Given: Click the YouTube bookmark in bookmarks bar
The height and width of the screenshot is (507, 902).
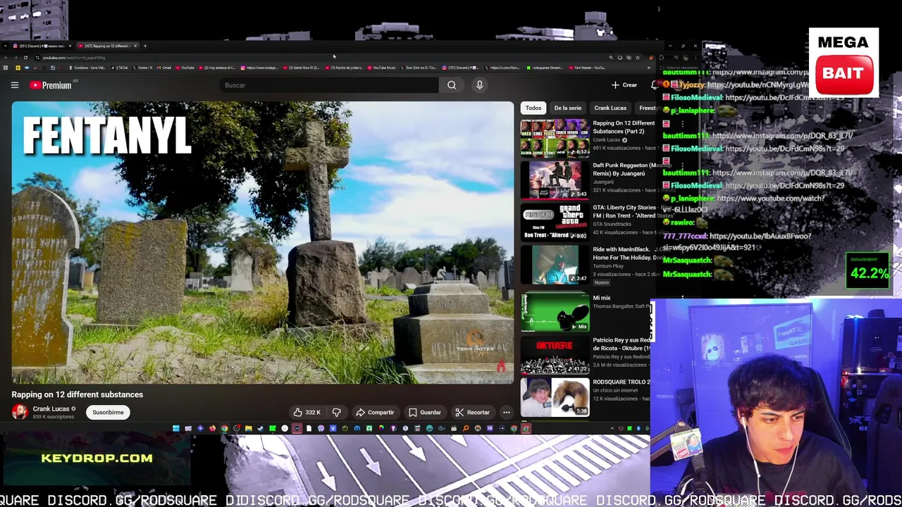Looking at the screenshot, I should tap(185, 68).
